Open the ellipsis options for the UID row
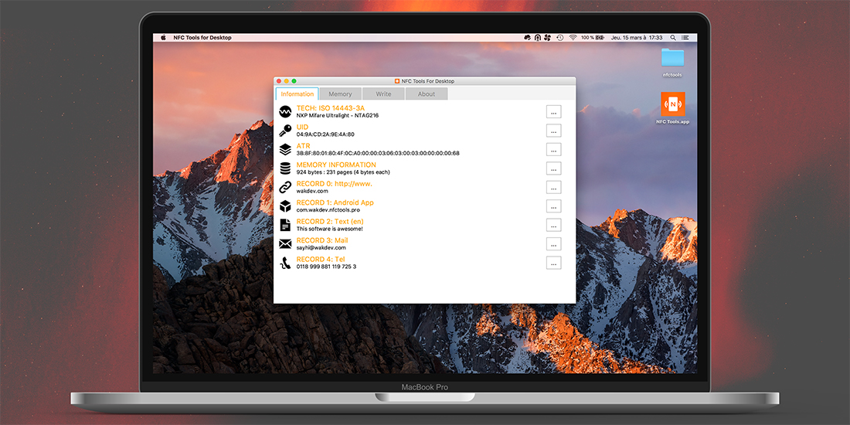 pyautogui.click(x=553, y=131)
